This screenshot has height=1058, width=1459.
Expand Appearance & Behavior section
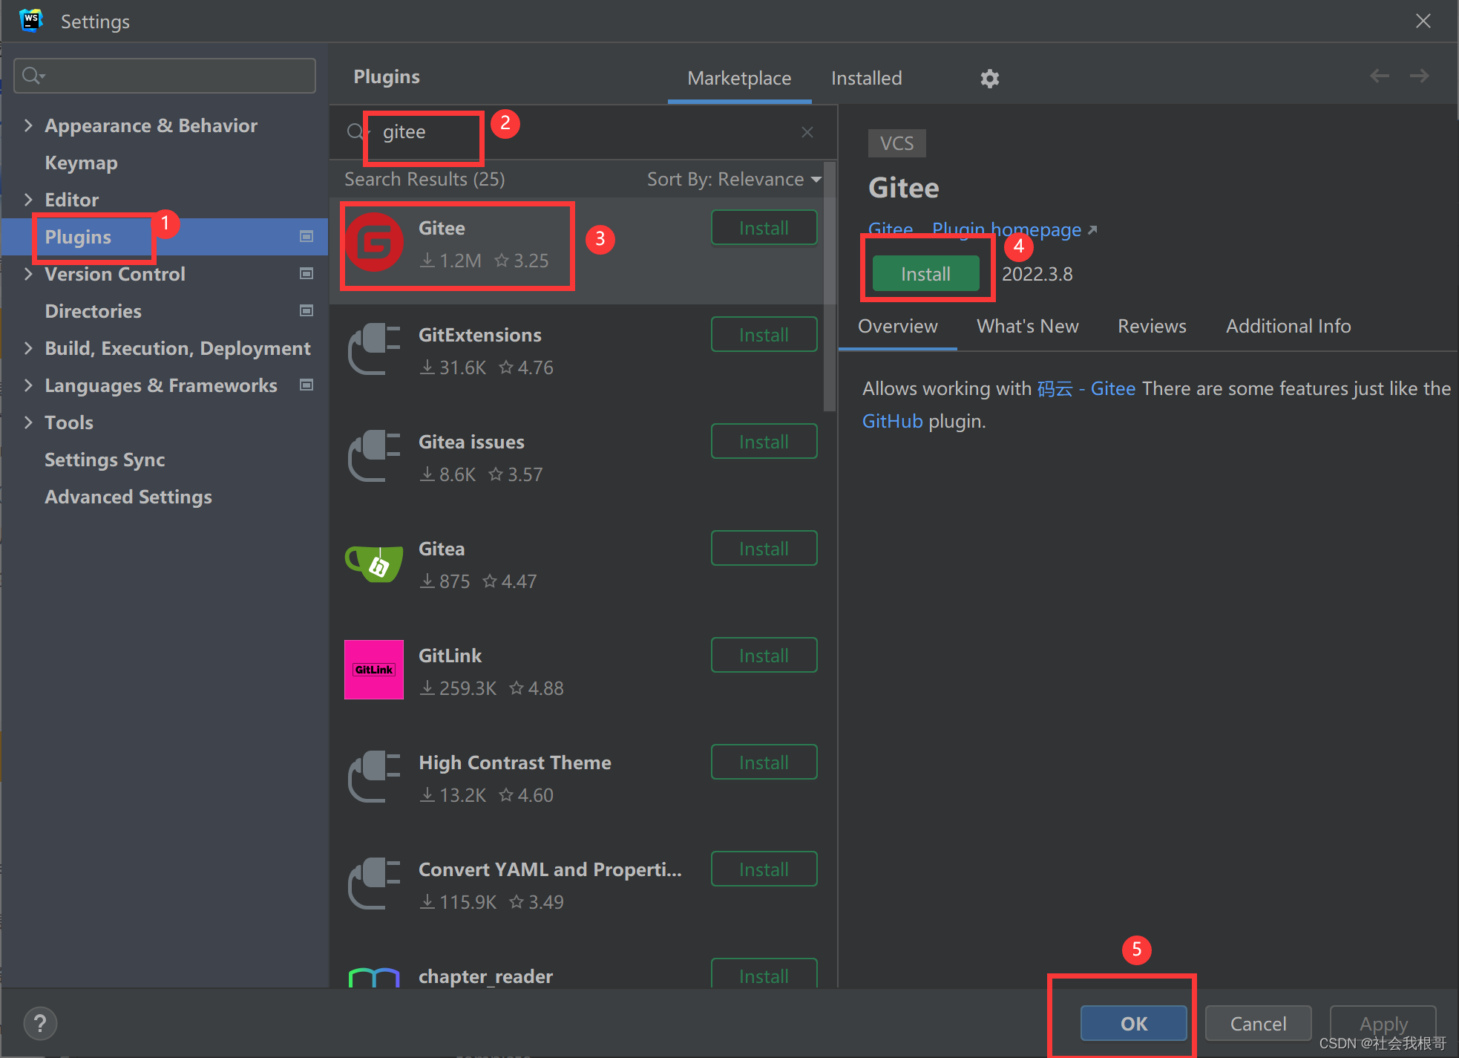click(28, 125)
